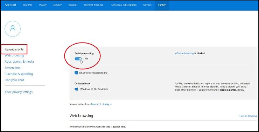Select Recent activity in the sidebar
Image resolution: width=259 pixels, height=132 pixels.
pyautogui.click(x=14, y=49)
